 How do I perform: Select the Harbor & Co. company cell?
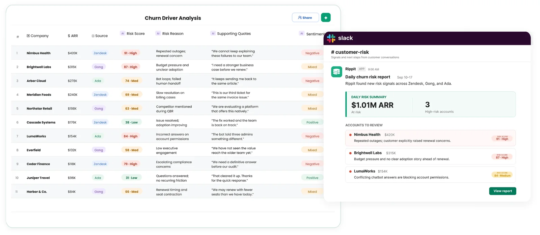pos(37,192)
